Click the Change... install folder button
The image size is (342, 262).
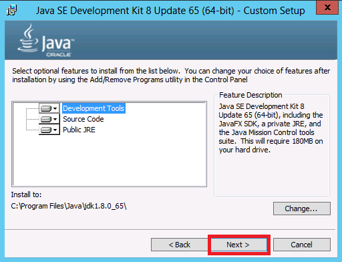(x=302, y=209)
